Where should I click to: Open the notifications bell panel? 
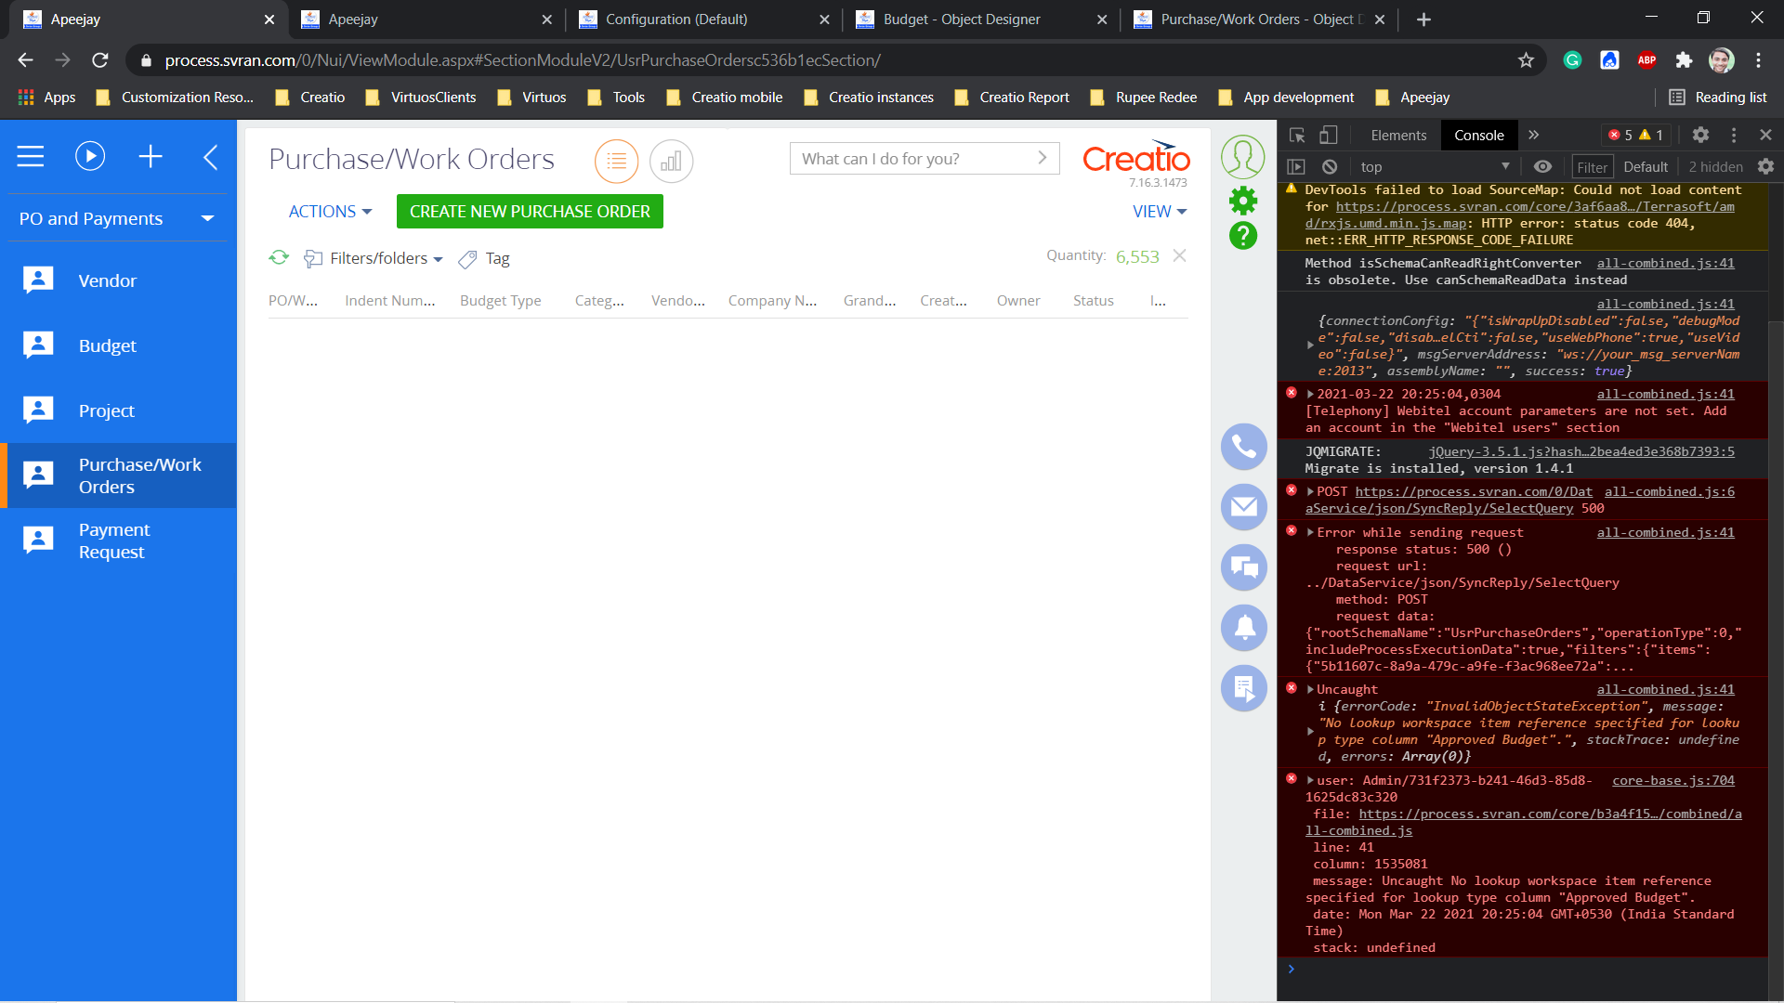1244,628
